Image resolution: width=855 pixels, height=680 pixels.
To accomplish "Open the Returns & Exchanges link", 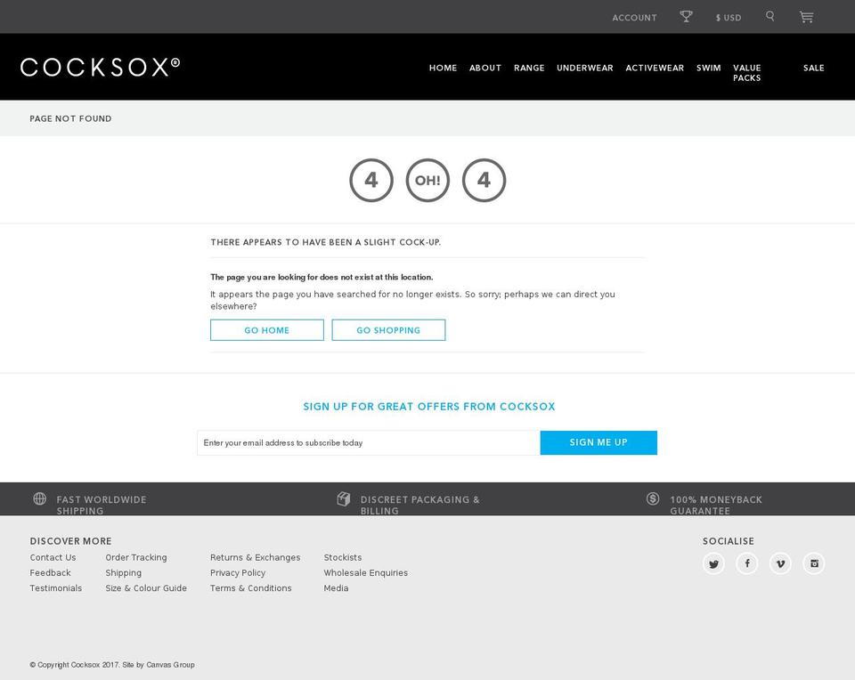I will click(256, 557).
